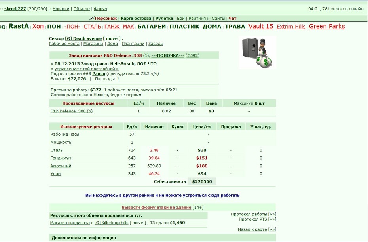Viewport: 368px width, 242px height.
Task: Click the rifle icon beside Персонаж
Action: tap(92, 18)
